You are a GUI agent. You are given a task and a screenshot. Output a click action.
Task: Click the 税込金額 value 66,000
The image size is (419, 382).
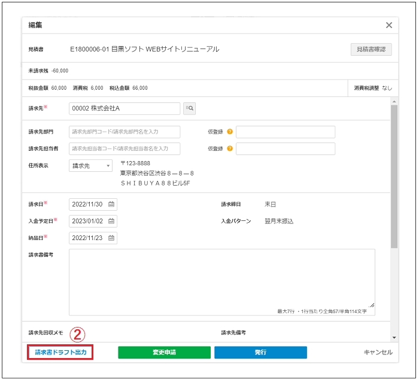(140, 88)
